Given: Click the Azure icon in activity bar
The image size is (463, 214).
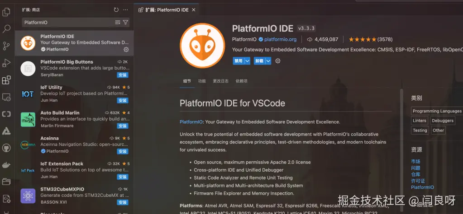Looking at the screenshot, I should point(6,131).
